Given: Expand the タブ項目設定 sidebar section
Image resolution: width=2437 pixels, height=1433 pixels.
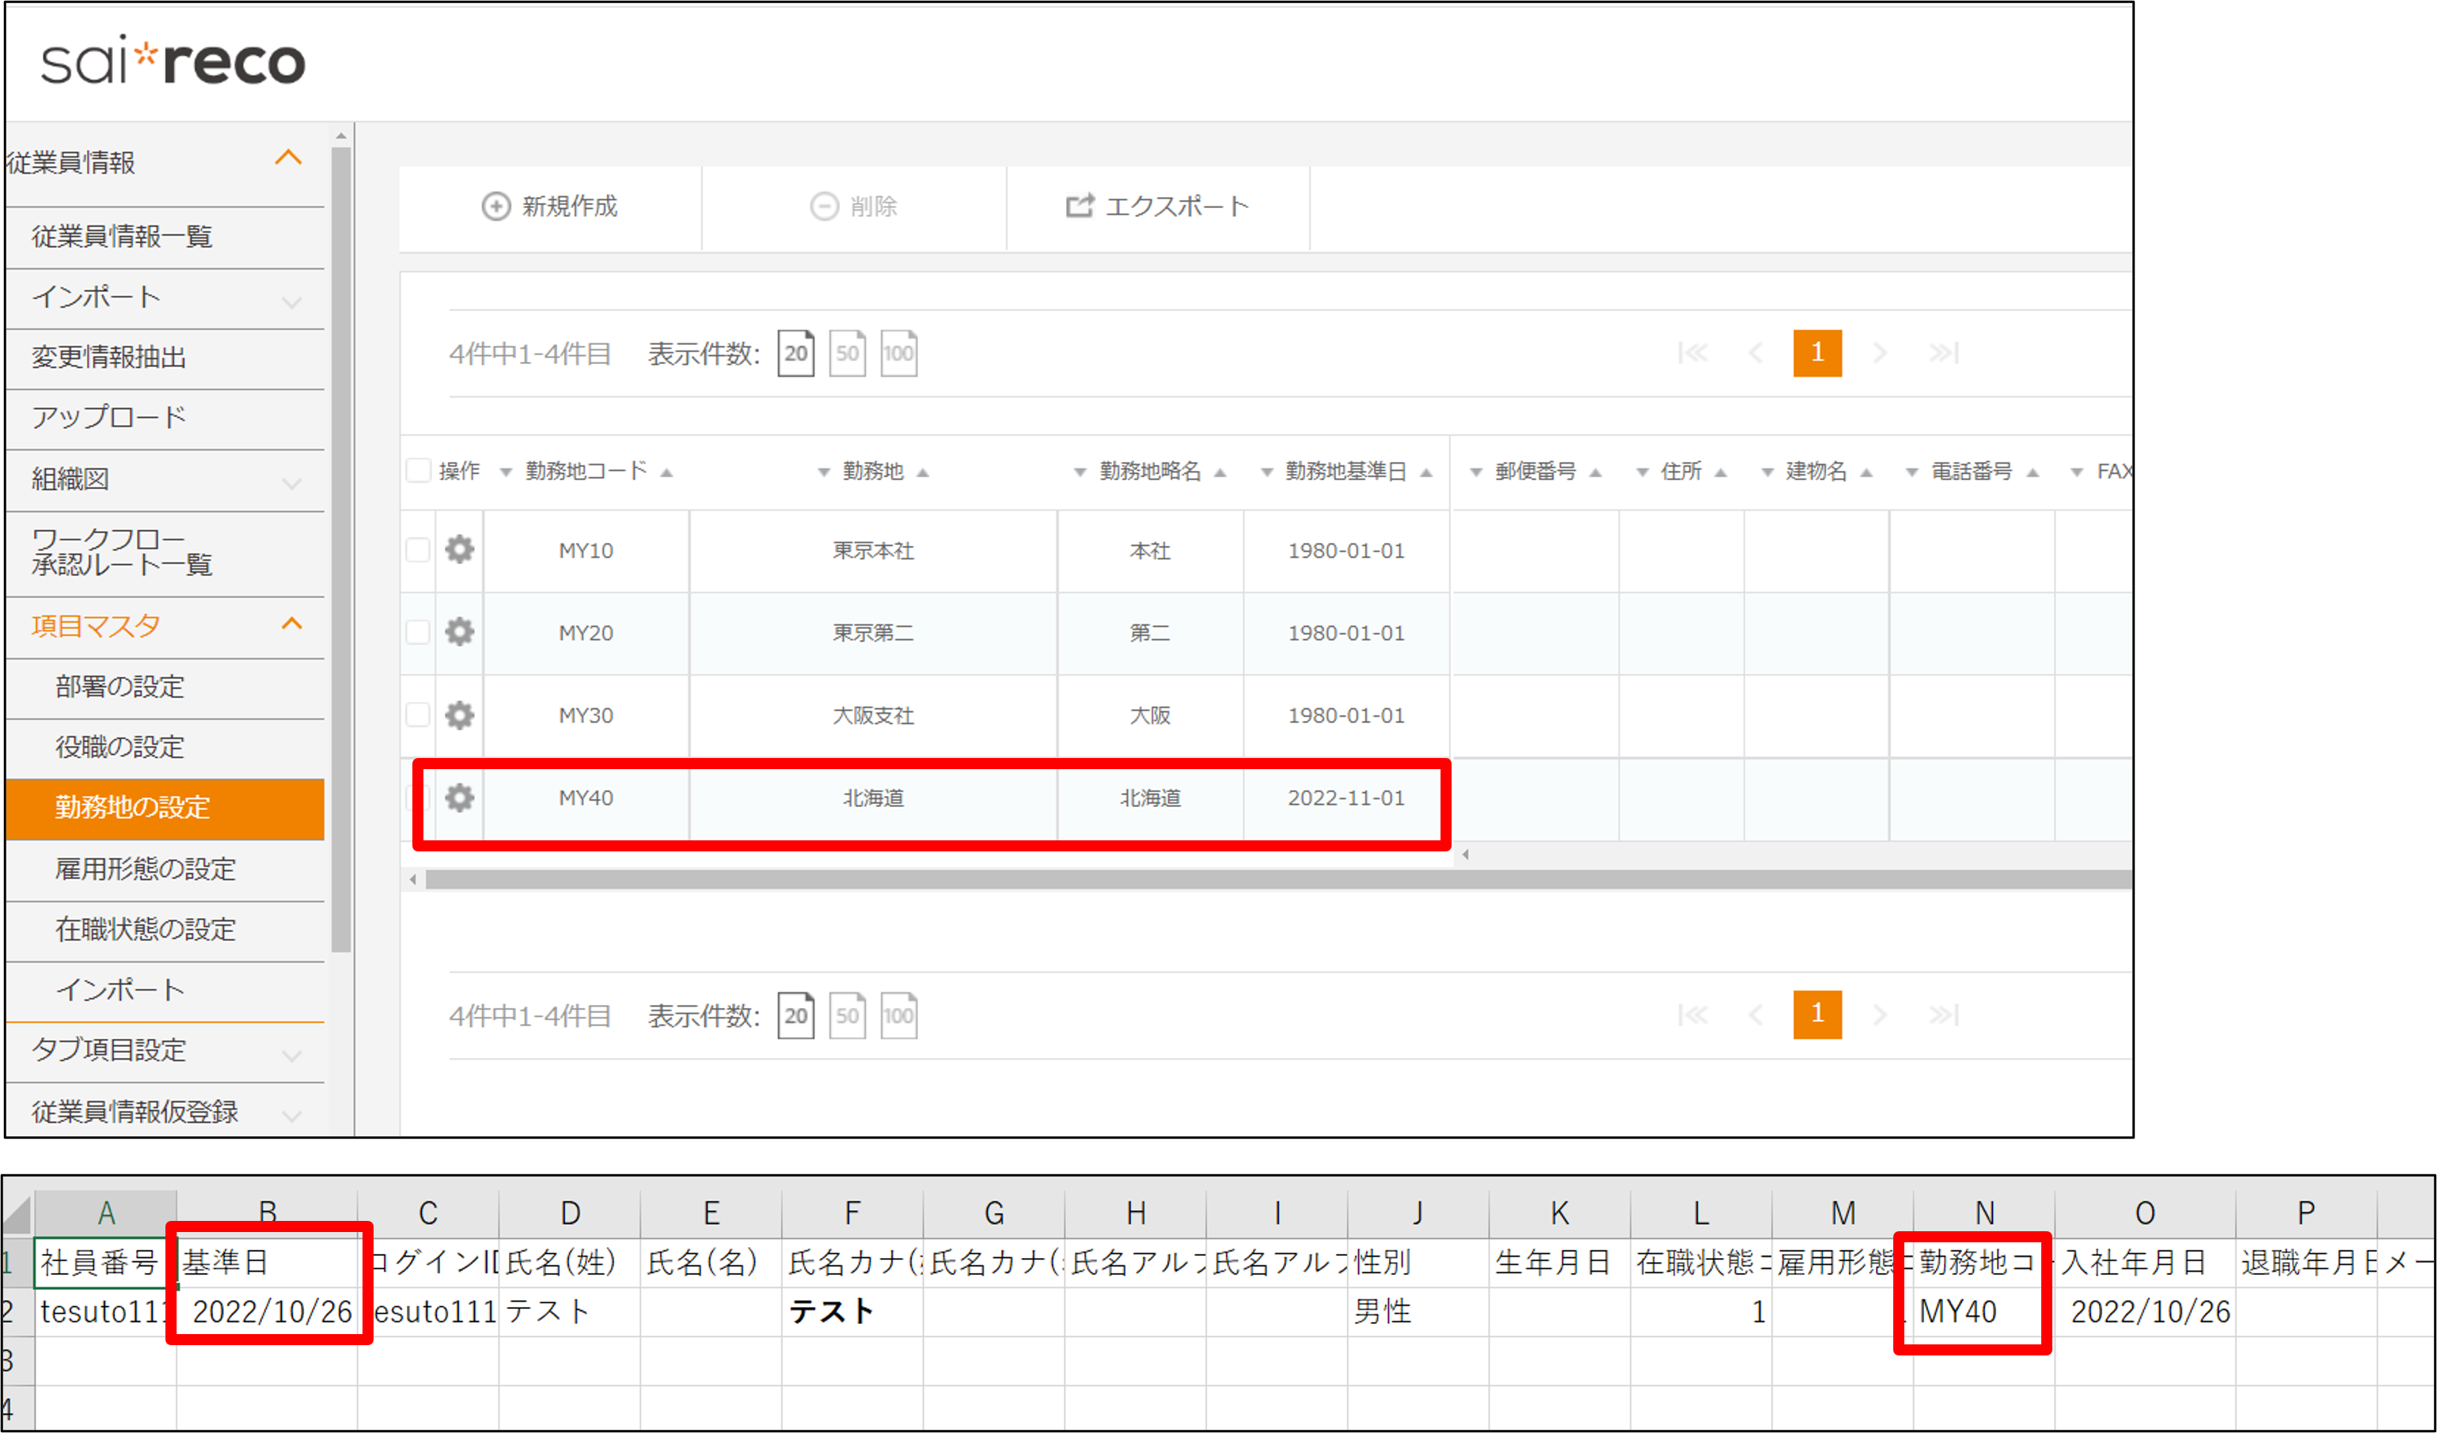Looking at the screenshot, I should coord(291,1054).
